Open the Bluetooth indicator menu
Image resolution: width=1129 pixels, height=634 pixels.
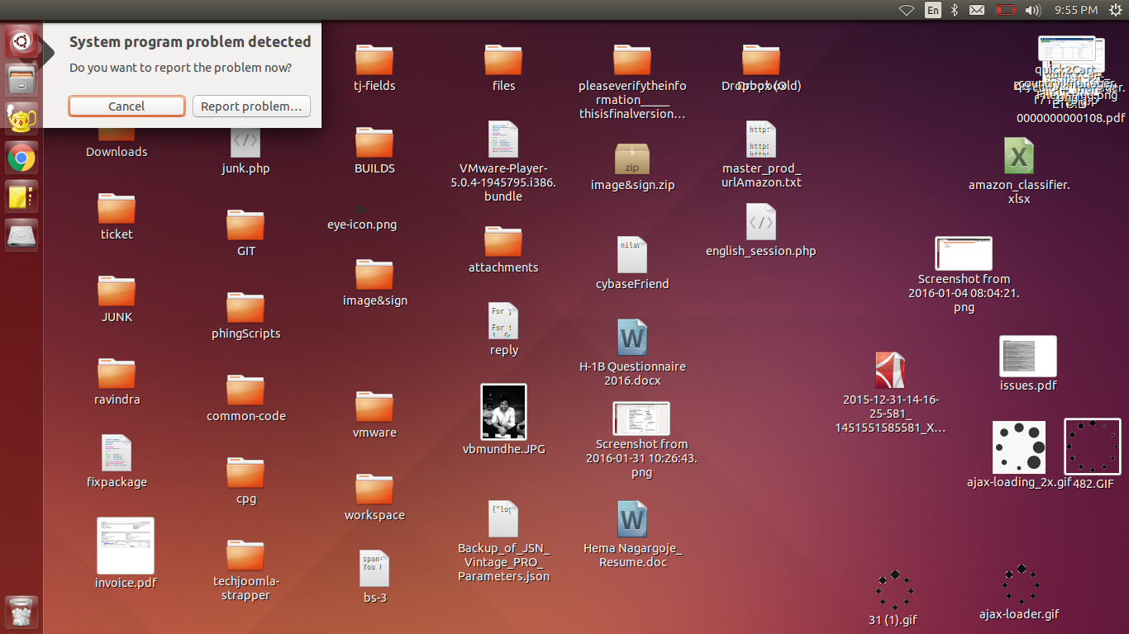[x=954, y=10]
